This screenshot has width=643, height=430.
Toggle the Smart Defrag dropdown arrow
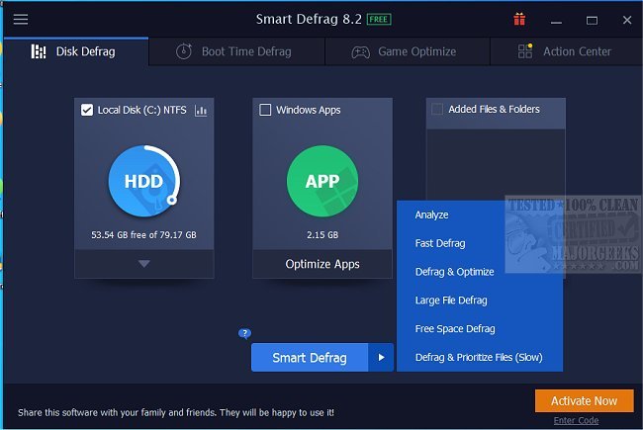(382, 358)
